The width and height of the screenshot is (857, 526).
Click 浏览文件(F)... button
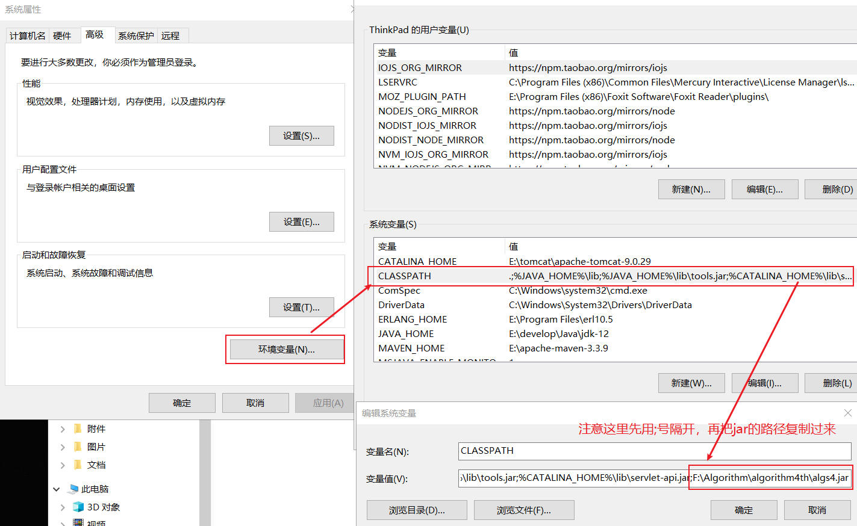[x=524, y=510]
